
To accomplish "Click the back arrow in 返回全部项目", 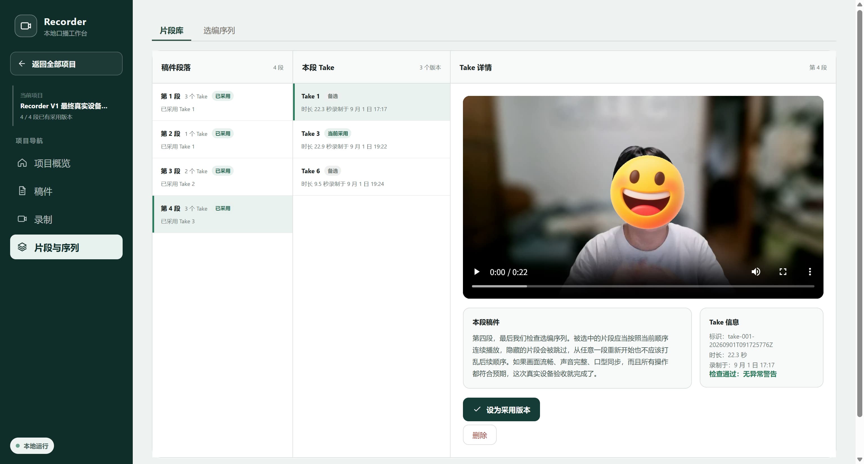I will (22, 64).
